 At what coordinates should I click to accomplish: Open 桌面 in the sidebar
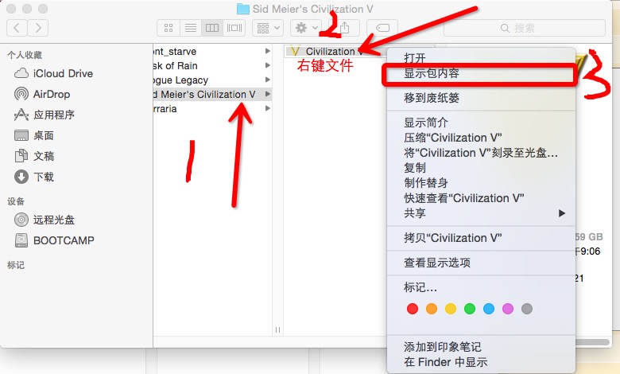[33, 135]
